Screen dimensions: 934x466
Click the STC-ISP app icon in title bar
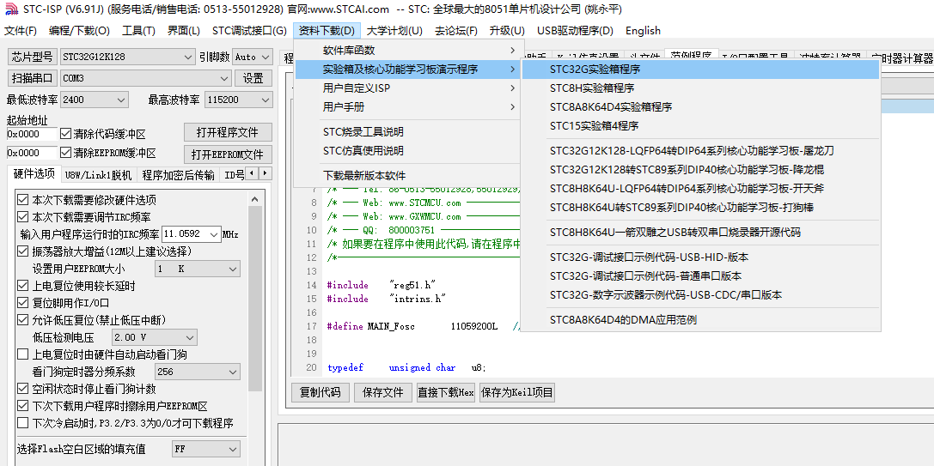click(x=10, y=9)
